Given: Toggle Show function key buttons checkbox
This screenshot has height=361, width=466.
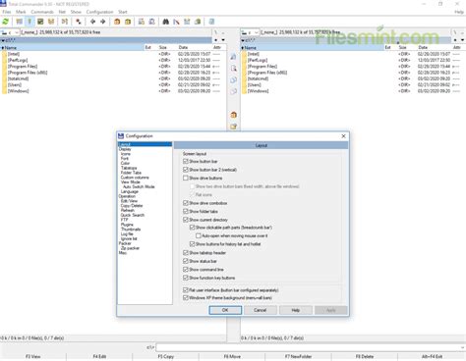Looking at the screenshot, I should click(x=186, y=278).
